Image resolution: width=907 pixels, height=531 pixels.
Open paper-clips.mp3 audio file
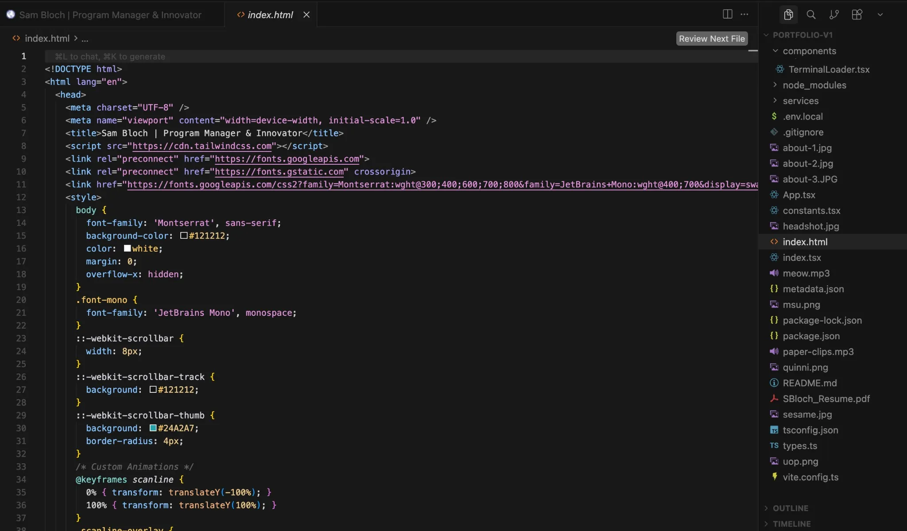tap(818, 352)
